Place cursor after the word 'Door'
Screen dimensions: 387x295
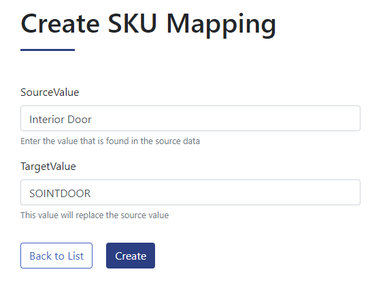[92, 120]
